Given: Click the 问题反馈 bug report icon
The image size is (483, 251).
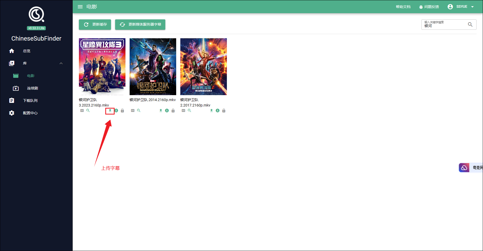Looking at the screenshot, I should (421, 7).
